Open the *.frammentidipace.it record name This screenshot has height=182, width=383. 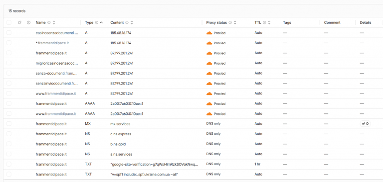click(x=52, y=43)
